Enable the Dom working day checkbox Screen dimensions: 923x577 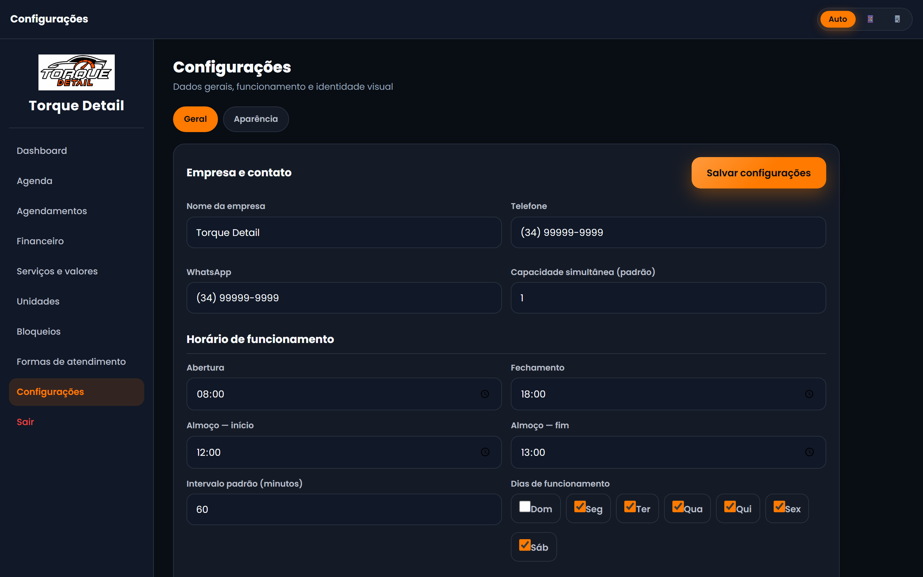[525, 506]
